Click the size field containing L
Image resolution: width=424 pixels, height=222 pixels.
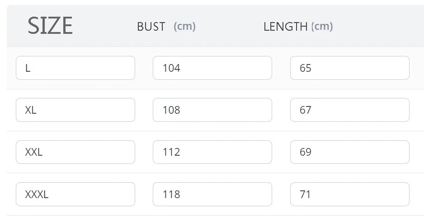point(75,68)
